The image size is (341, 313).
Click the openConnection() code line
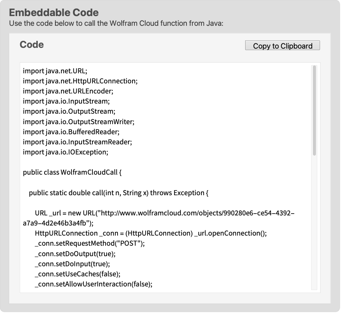151,233
